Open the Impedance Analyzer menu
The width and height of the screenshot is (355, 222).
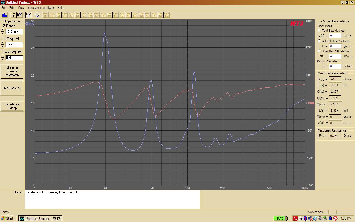(x=41, y=8)
